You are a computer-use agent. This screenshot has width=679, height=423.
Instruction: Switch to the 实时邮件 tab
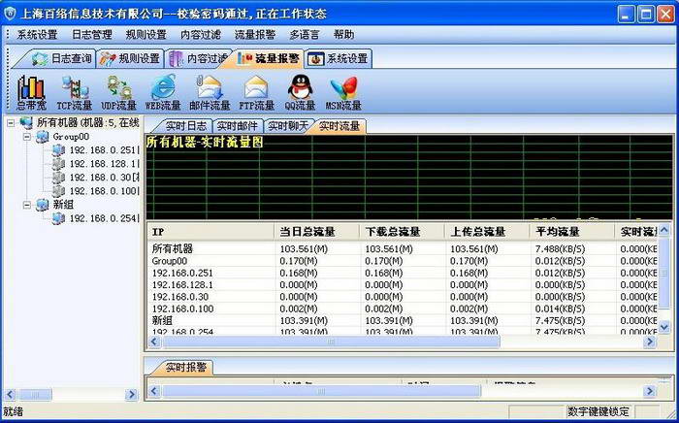coord(239,126)
